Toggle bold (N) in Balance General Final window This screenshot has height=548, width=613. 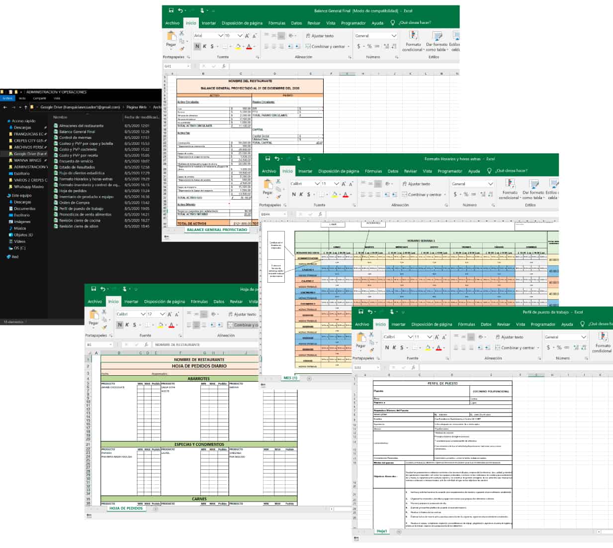pos(197,46)
